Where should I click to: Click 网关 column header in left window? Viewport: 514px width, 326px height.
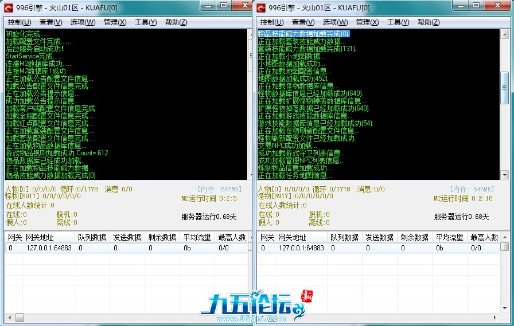pyautogui.click(x=14, y=237)
